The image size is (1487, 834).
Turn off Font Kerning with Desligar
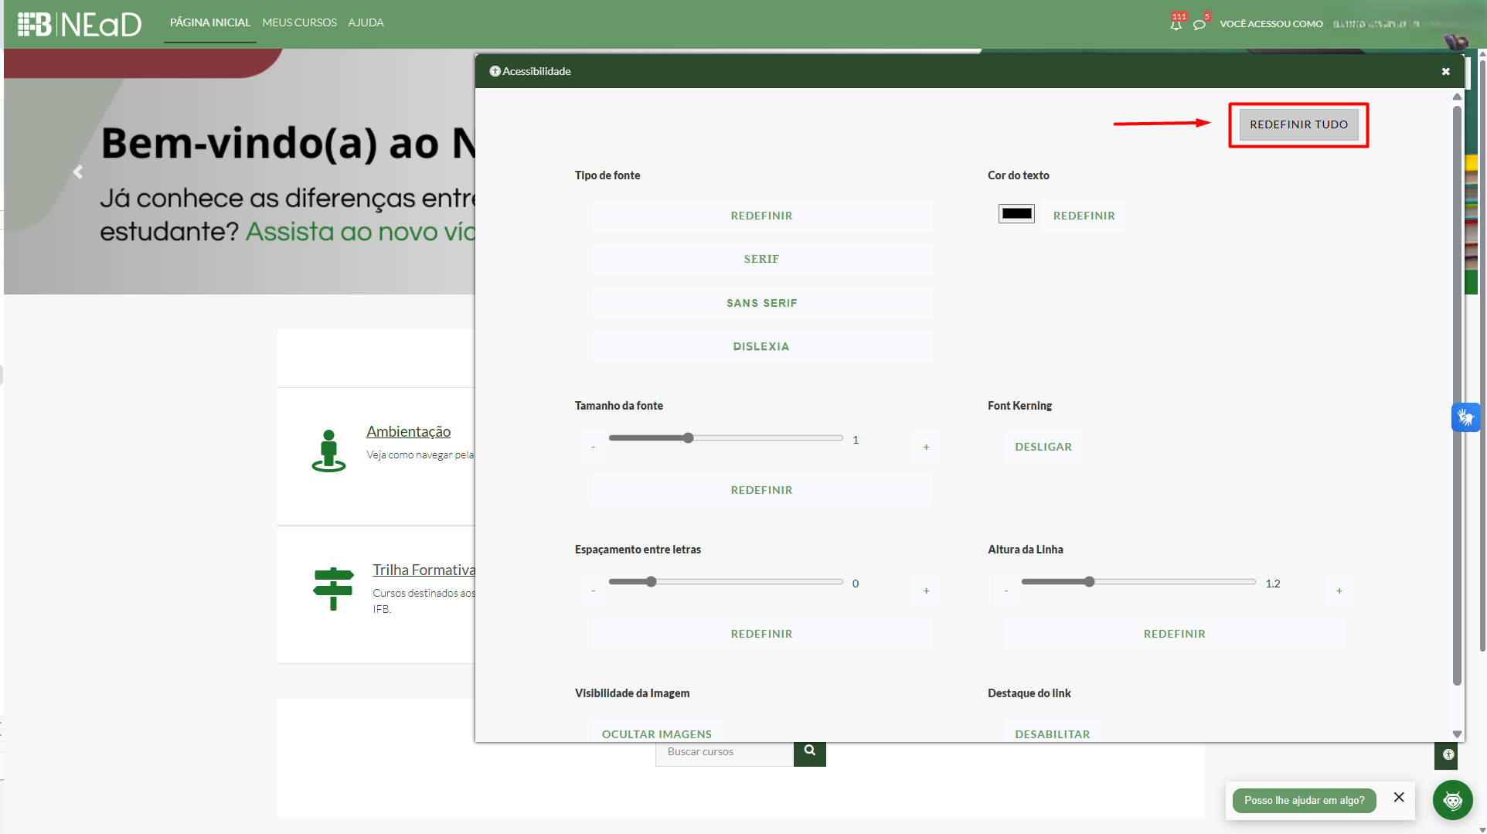pyautogui.click(x=1043, y=447)
